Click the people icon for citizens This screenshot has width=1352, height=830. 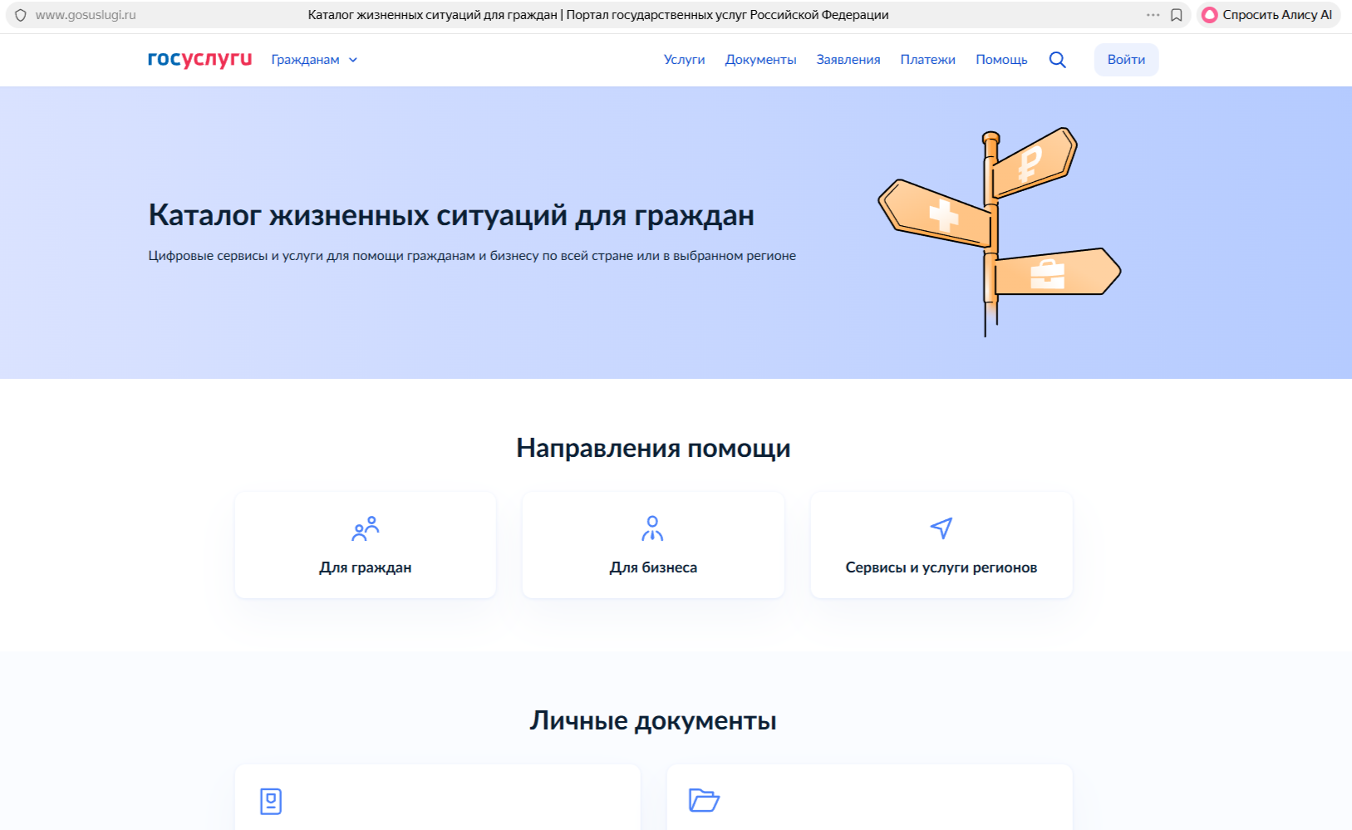coord(366,528)
